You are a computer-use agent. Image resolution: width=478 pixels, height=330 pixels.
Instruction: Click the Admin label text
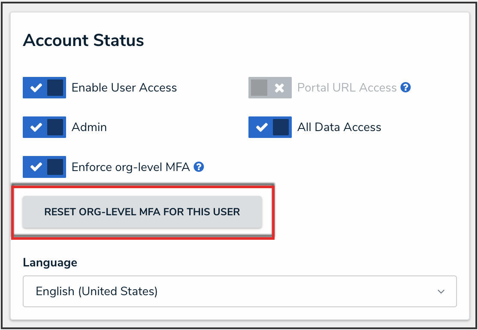[x=89, y=127]
